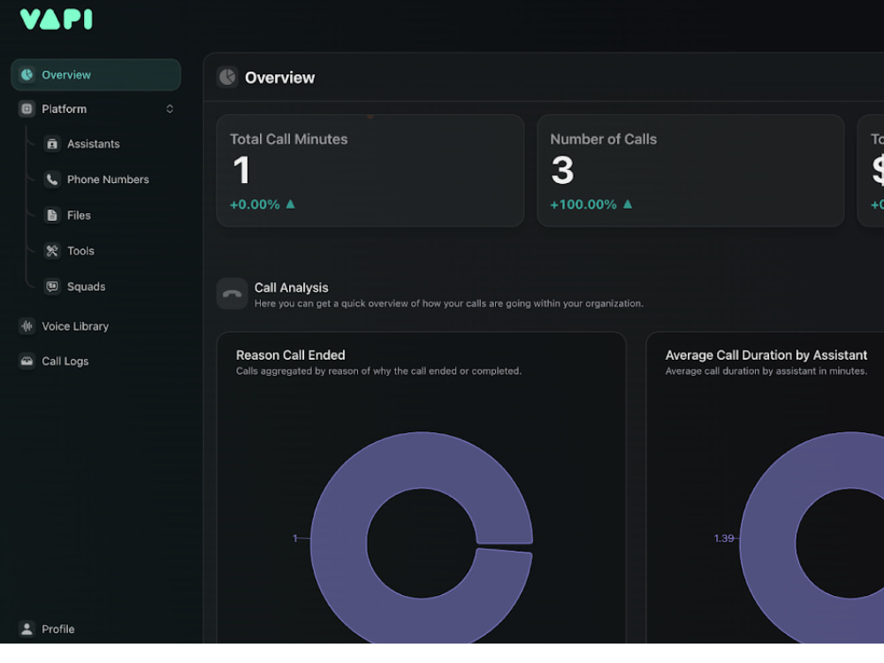Open Call Logs from the sidebar icon
This screenshot has height=663, width=884.
coord(27,361)
